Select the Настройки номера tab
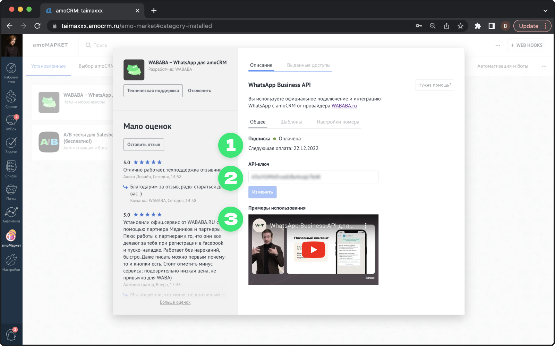 point(338,122)
